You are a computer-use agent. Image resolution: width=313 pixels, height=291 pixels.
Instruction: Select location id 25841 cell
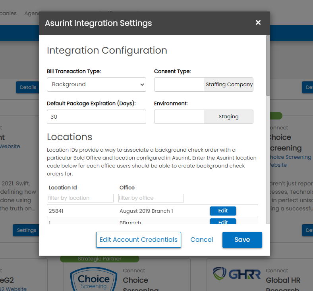(x=56, y=211)
